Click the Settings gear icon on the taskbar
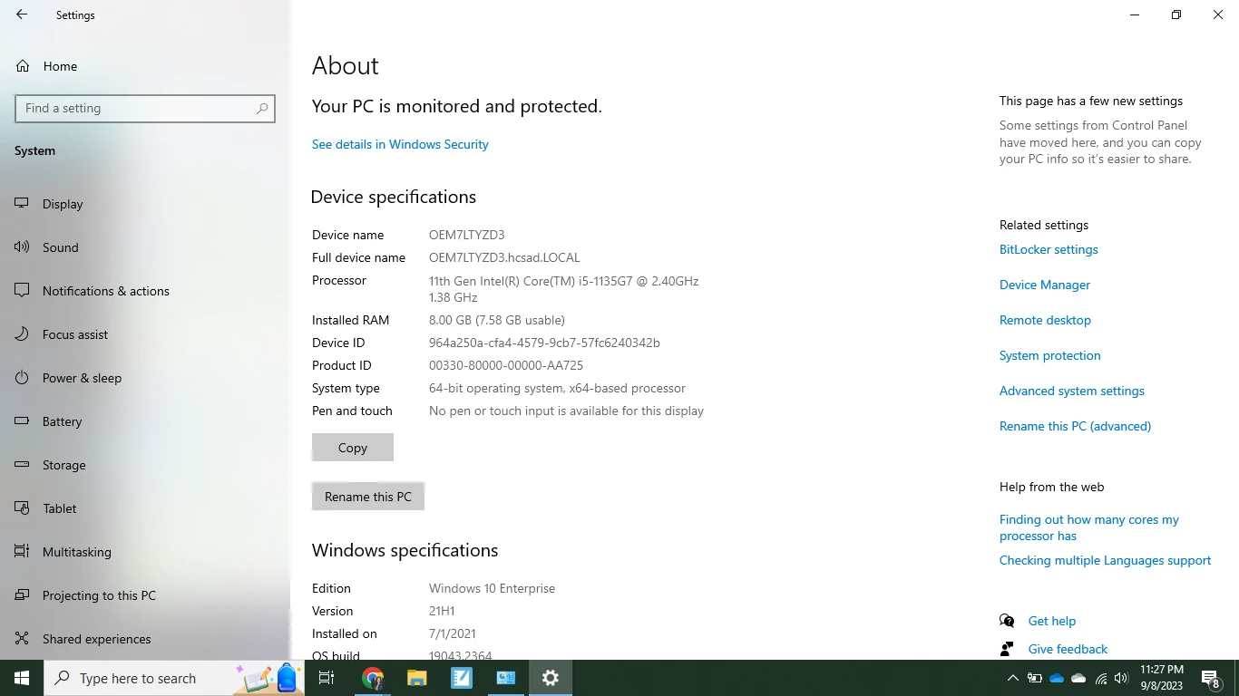This screenshot has width=1239, height=696. pyautogui.click(x=551, y=678)
